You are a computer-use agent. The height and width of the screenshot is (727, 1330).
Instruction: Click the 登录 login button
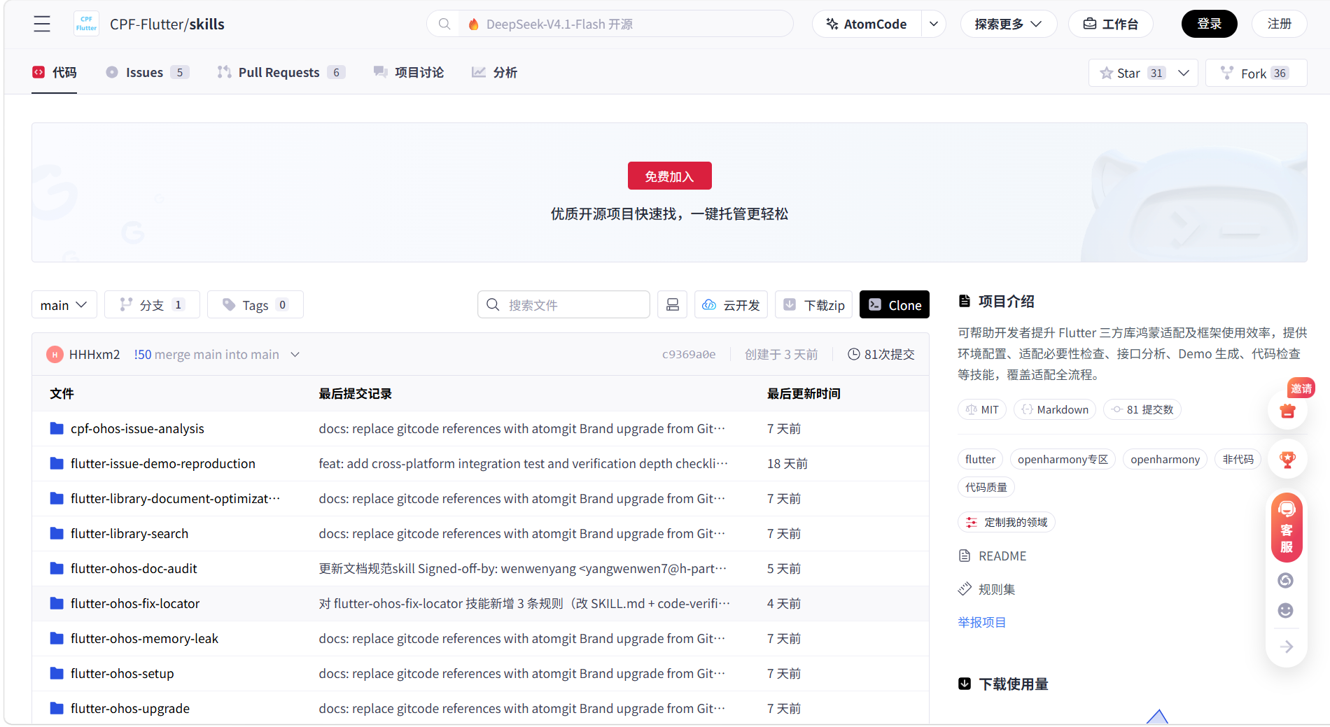click(1209, 24)
